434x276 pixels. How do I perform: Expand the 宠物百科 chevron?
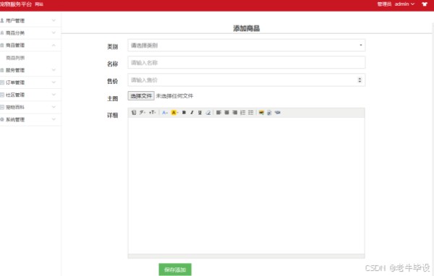pyautogui.click(x=54, y=107)
